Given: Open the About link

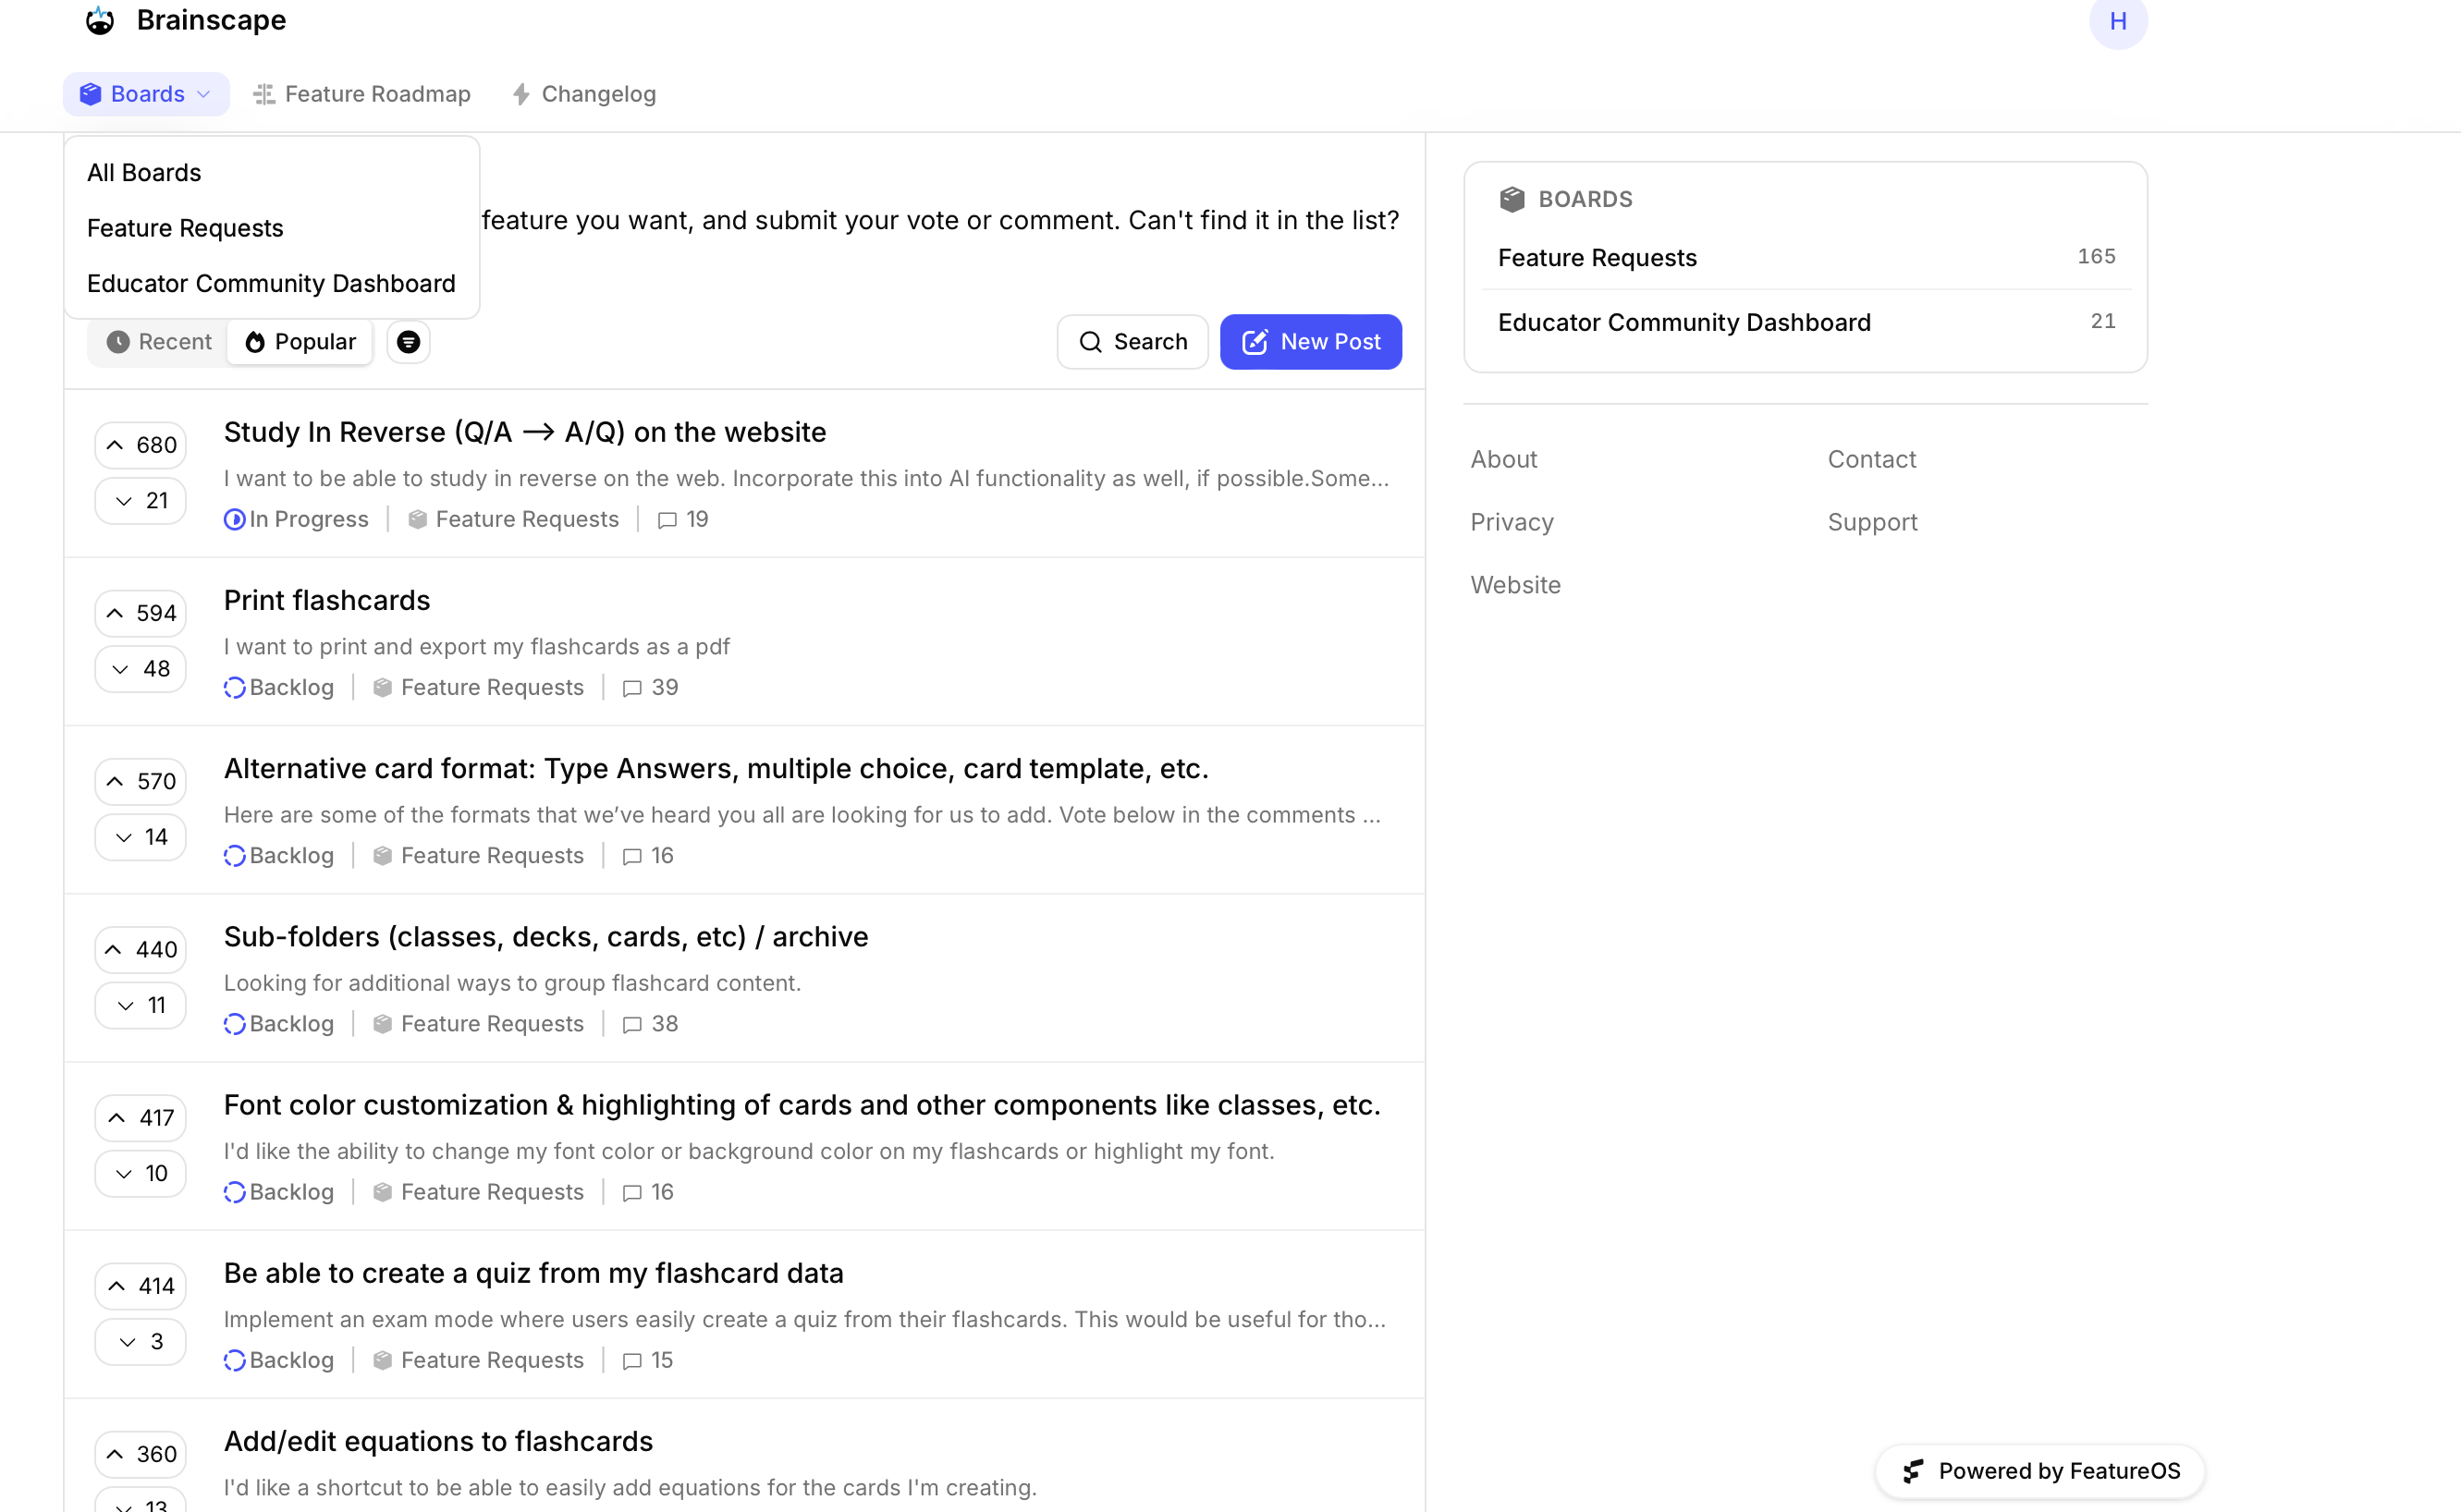Looking at the screenshot, I should point(1503,459).
